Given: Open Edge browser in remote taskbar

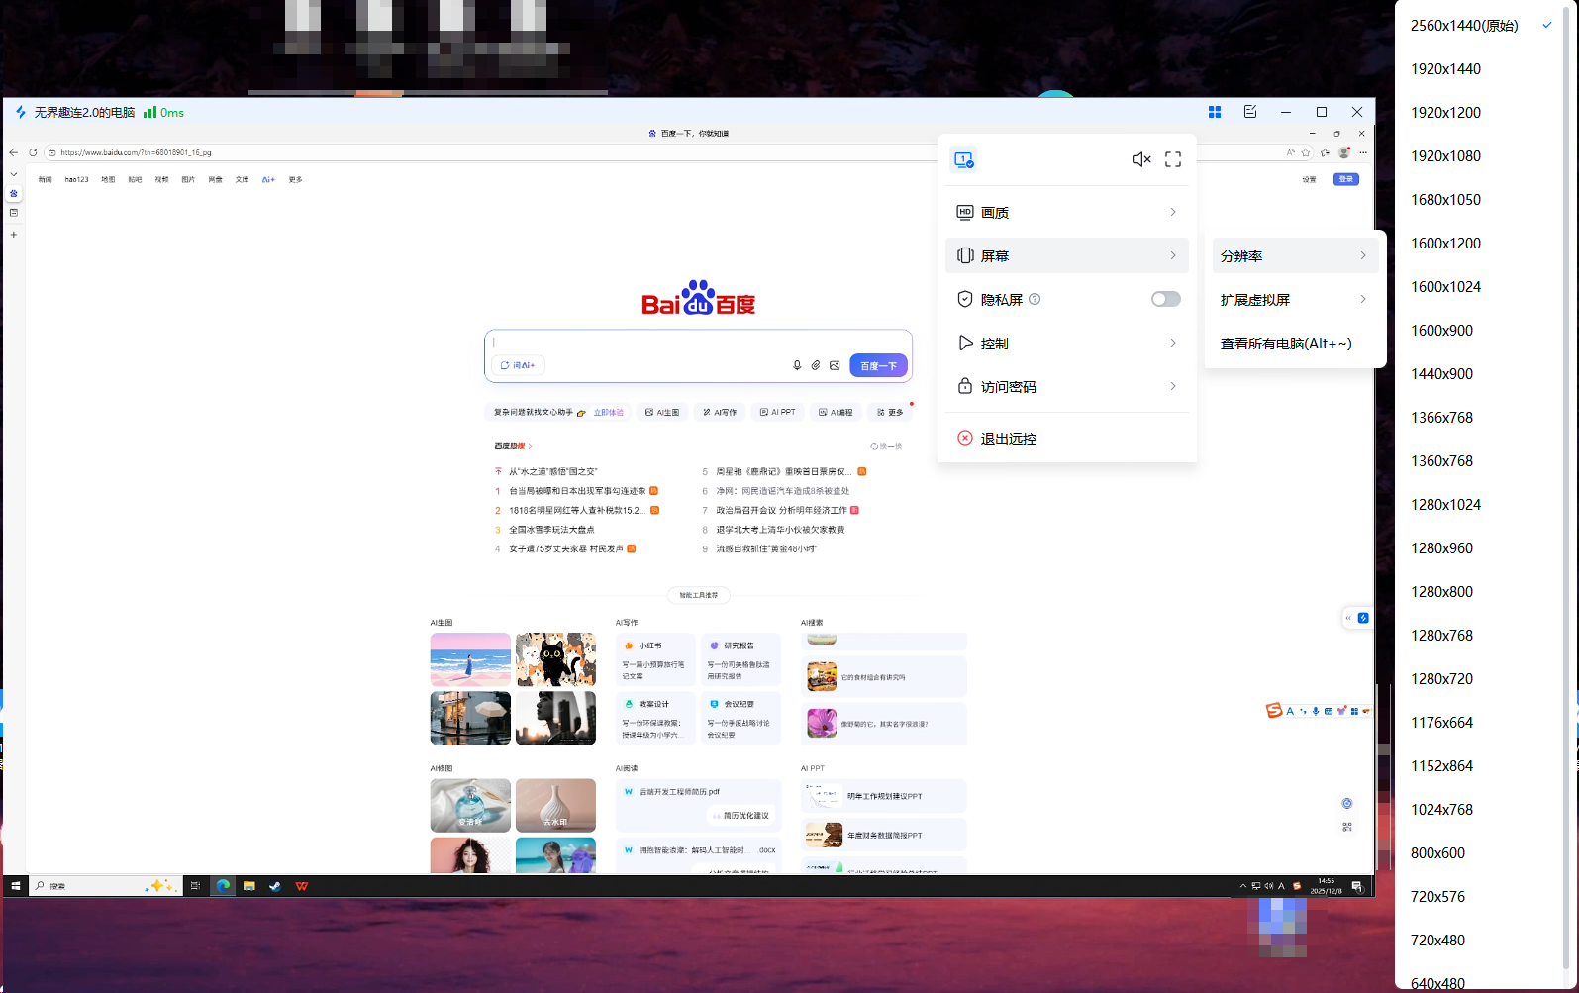Looking at the screenshot, I should coord(224,886).
